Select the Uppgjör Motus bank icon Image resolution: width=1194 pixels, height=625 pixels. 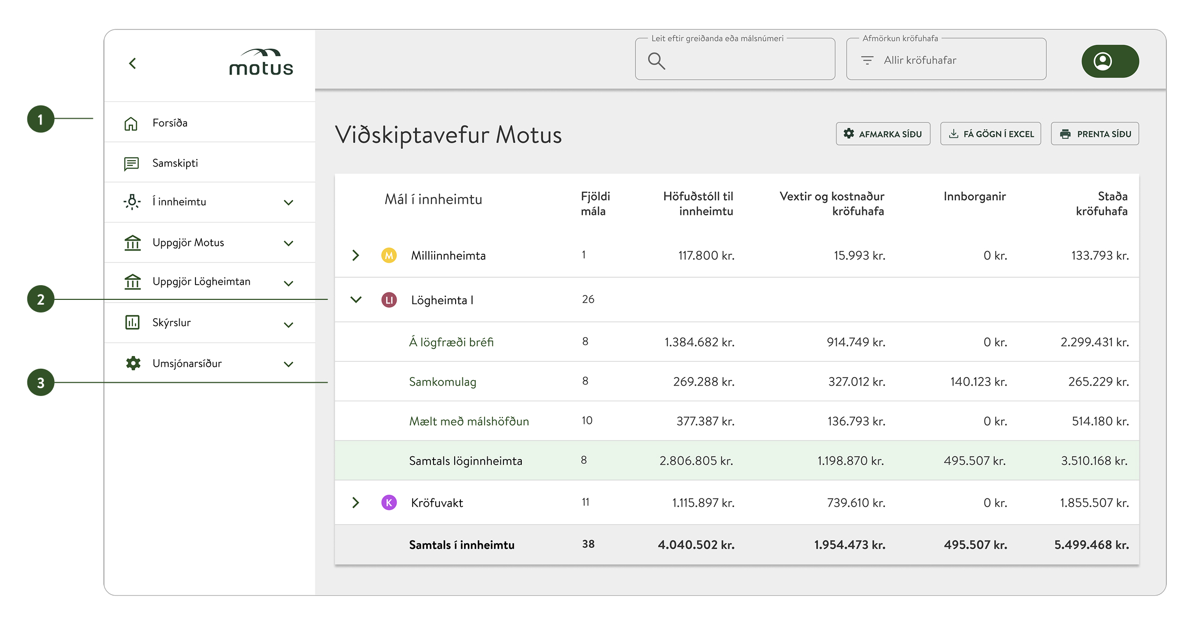point(132,242)
